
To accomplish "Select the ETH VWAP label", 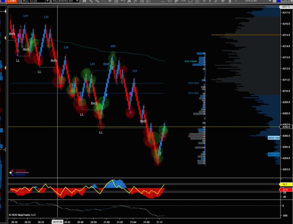I will 191,61.
